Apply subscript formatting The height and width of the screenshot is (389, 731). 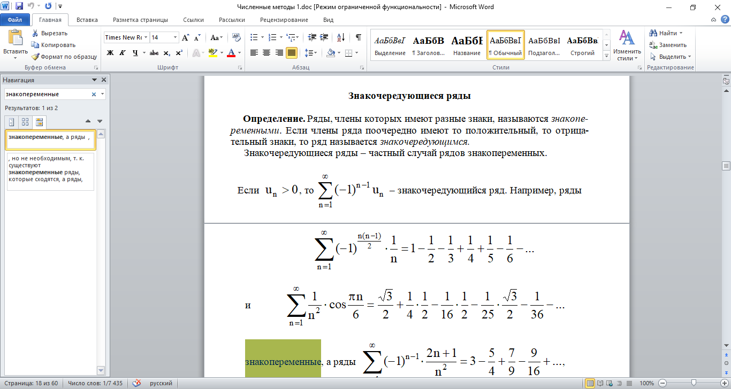pos(166,53)
